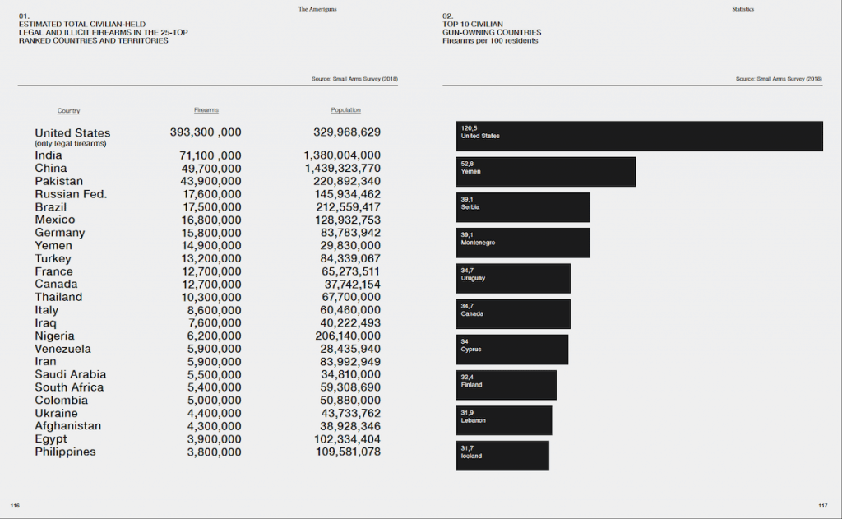842x519 pixels.
Task: Click India in the country list
Action: 49,155
